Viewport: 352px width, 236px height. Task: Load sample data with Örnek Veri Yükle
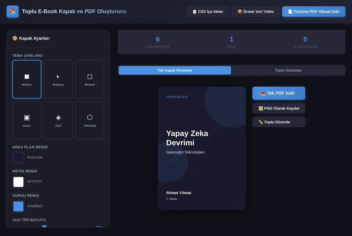point(255,12)
